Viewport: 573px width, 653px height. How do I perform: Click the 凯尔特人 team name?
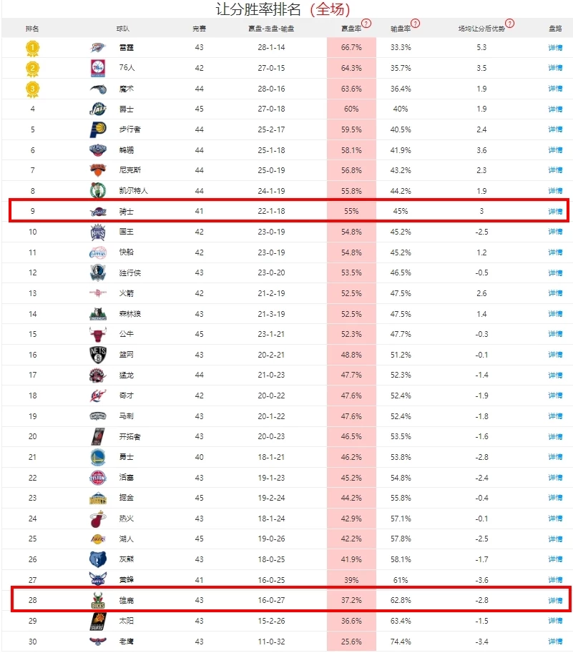tap(133, 191)
